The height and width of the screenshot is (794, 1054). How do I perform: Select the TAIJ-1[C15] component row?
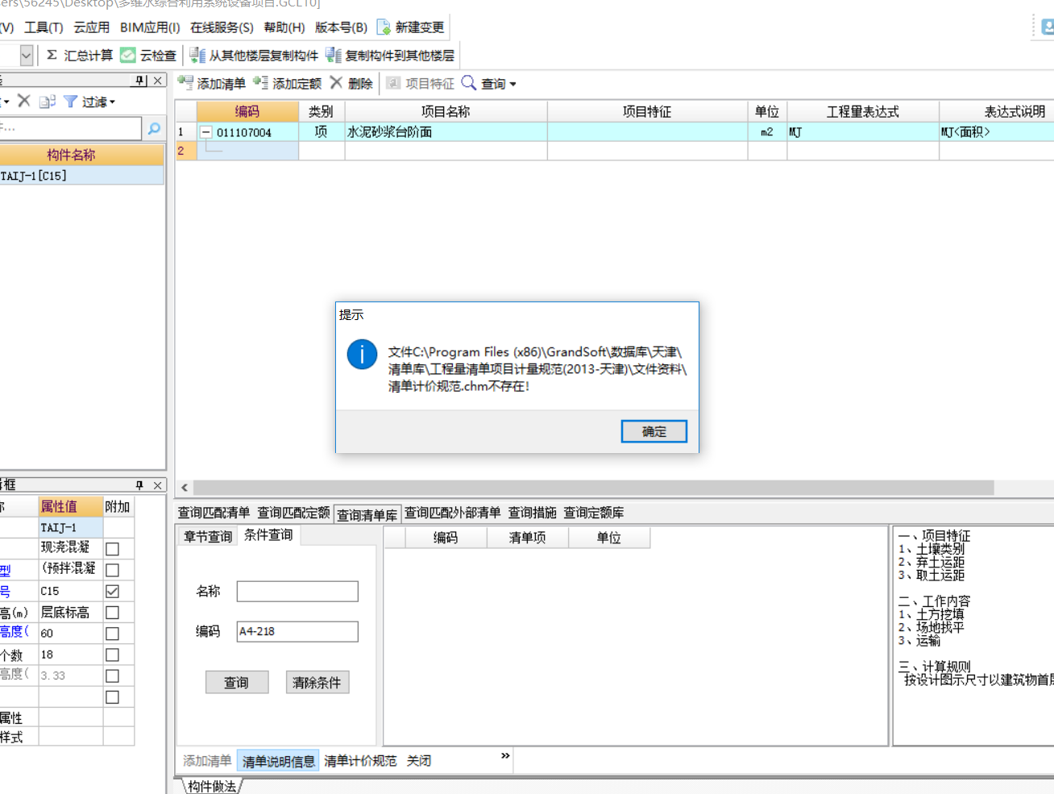pyautogui.click(x=81, y=176)
